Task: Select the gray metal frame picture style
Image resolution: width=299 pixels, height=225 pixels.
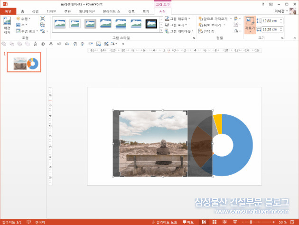Action: [90, 24]
